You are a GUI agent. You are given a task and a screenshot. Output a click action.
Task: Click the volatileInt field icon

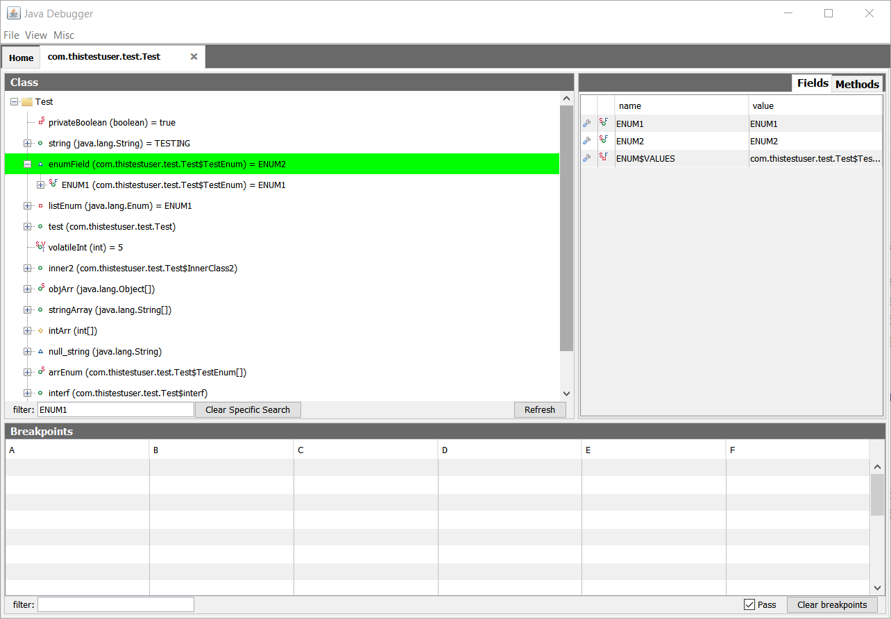[40, 246]
